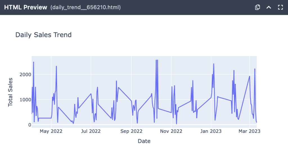Click the May 2022 x-axis label
Image resolution: width=288 pixels, height=160 pixels.
(x=51, y=131)
